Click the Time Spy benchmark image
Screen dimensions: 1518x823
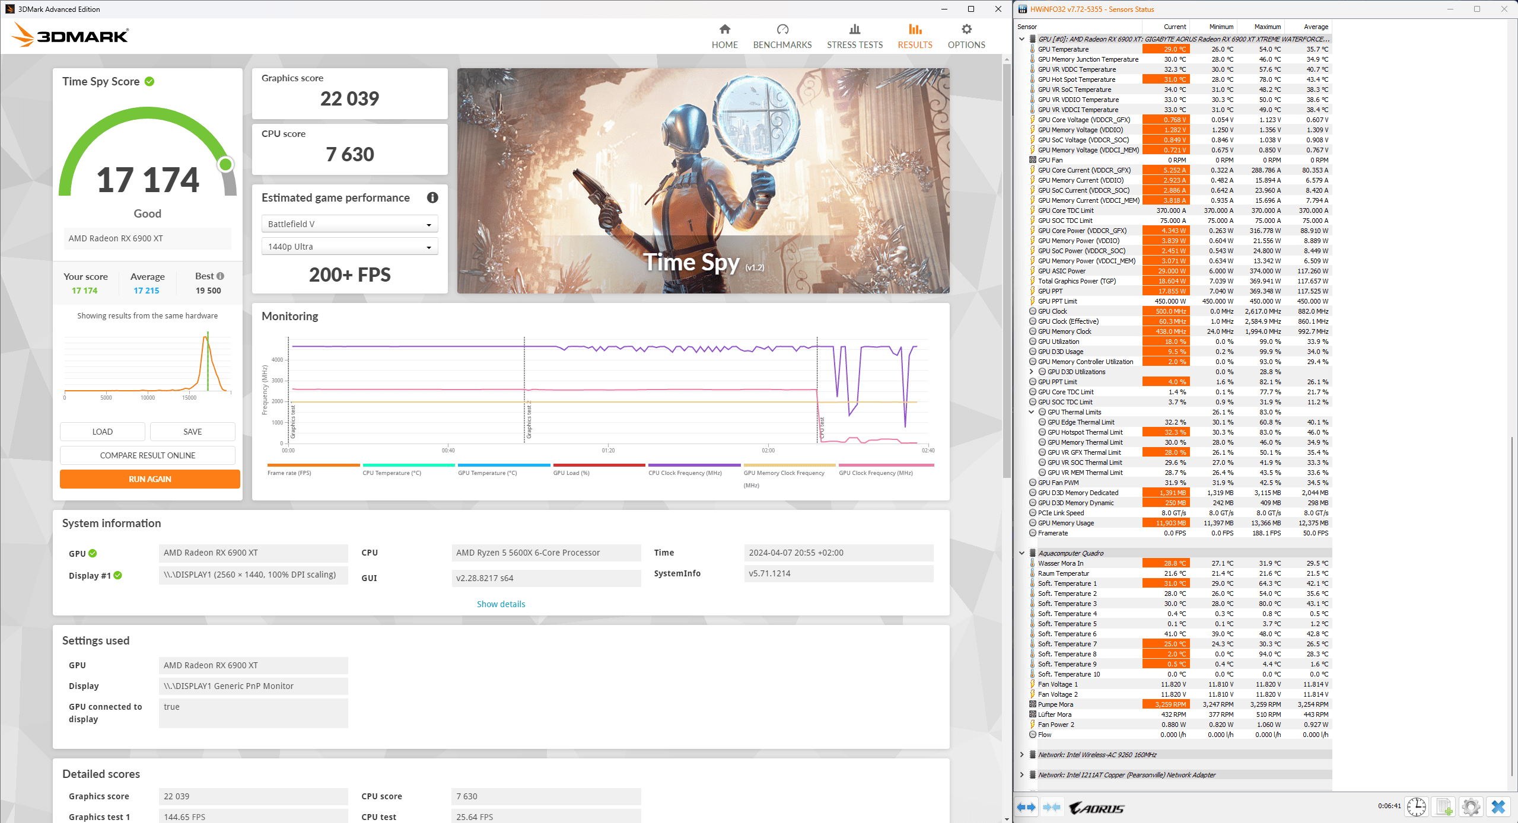click(703, 180)
